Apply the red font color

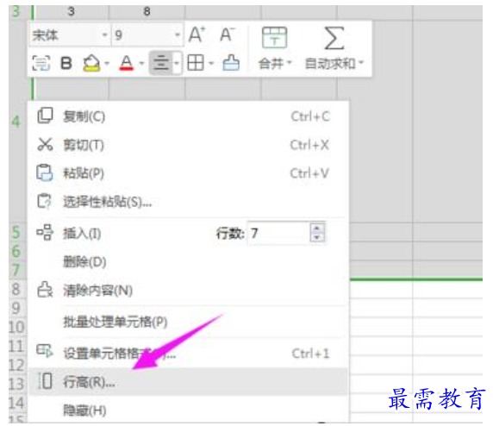127,63
